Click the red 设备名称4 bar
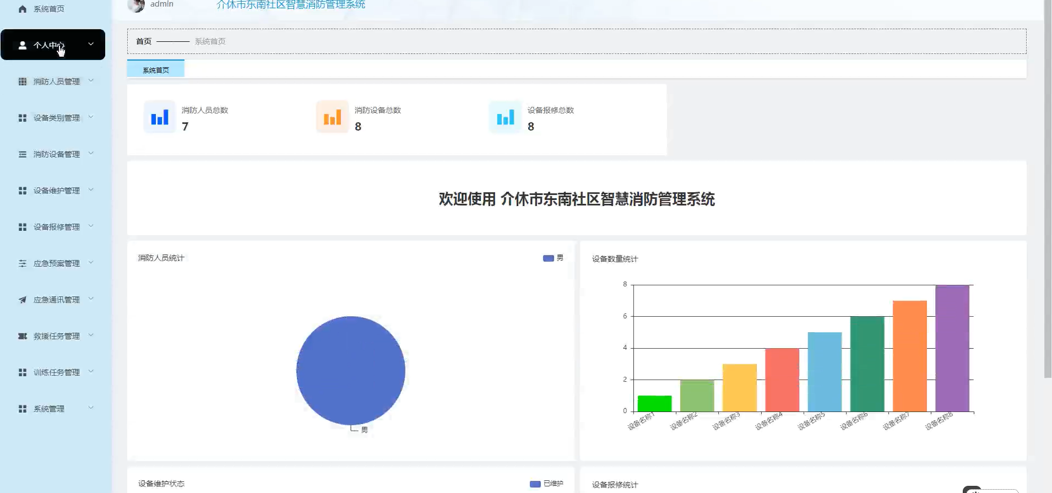 (782, 380)
